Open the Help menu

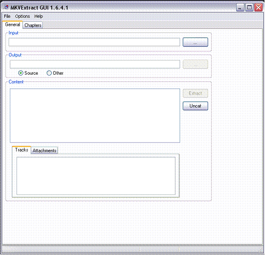[39, 16]
